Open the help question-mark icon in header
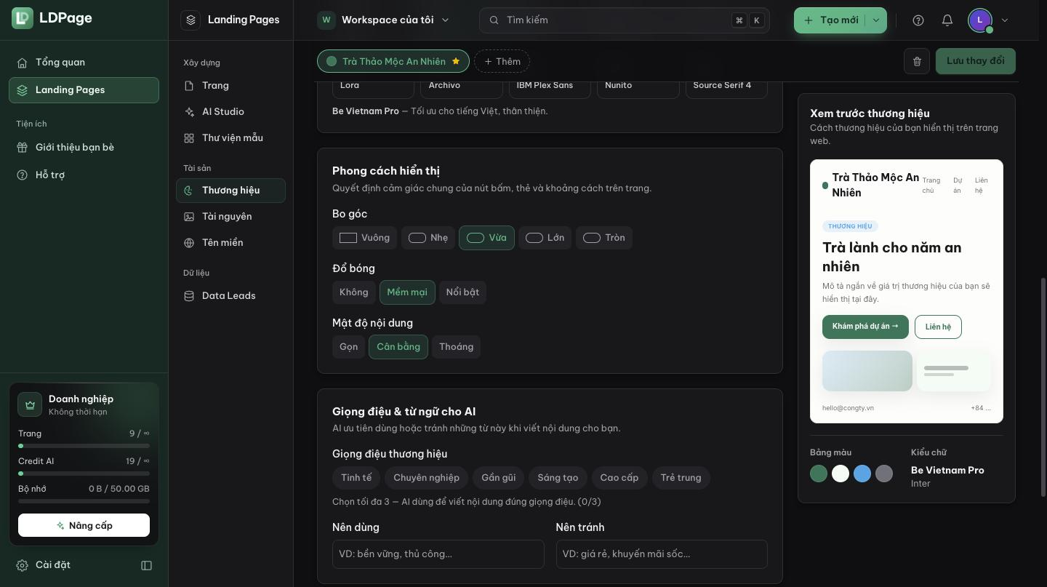The height and width of the screenshot is (587, 1047). 918,20
